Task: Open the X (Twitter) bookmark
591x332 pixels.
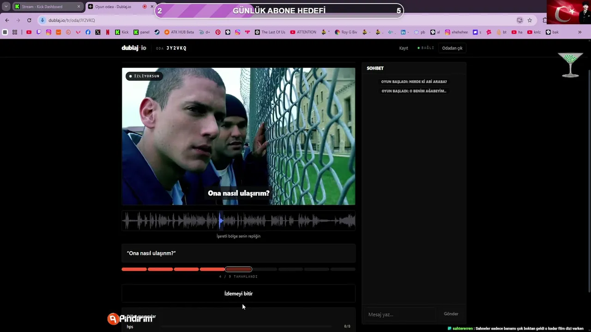Action: pyautogui.click(x=98, y=32)
